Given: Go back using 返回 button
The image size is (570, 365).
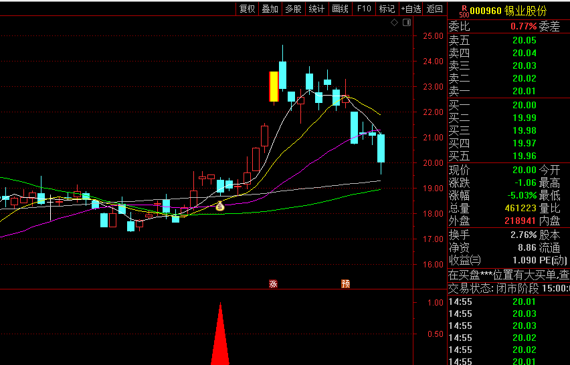Looking at the screenshot, I should tap(435, 9).
